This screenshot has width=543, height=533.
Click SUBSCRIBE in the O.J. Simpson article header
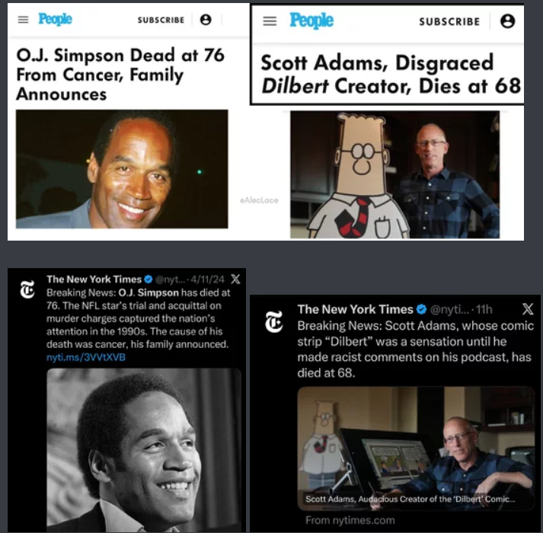pos(161,20)
